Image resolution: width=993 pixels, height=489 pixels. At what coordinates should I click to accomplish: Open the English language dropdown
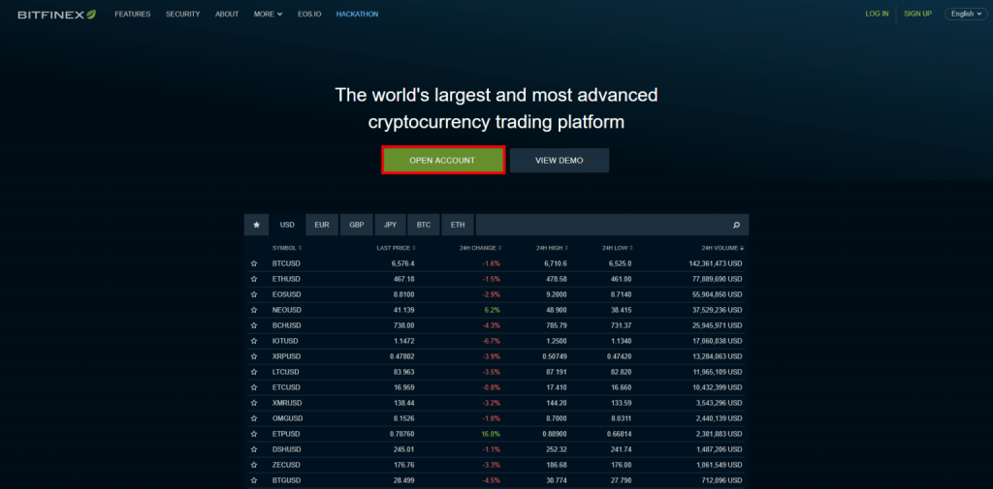[x=966, y=14]
